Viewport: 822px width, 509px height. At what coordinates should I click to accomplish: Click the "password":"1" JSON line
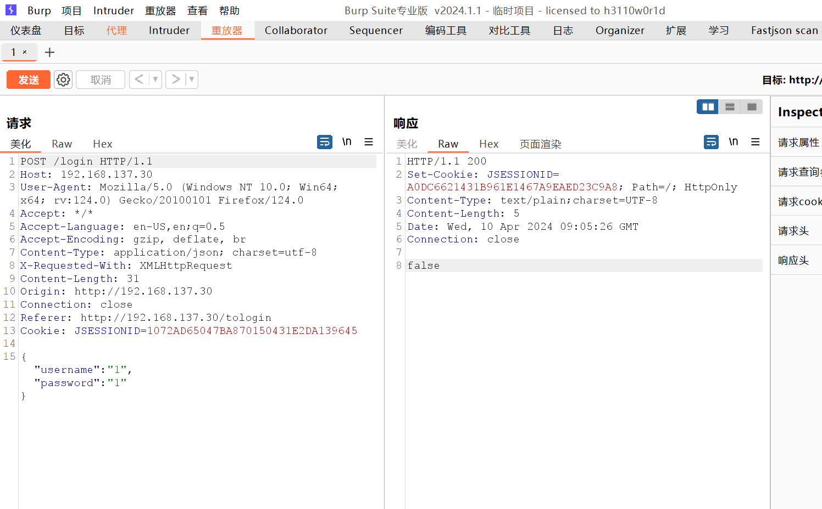(x=80, y=383)
